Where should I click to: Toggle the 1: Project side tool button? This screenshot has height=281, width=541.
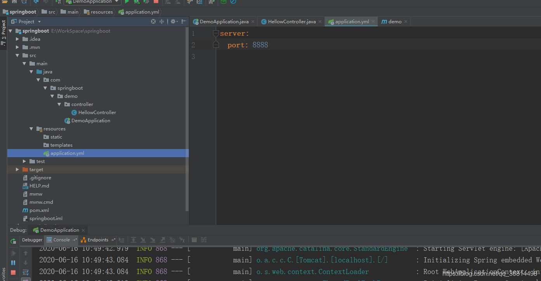tap(3, 33)
